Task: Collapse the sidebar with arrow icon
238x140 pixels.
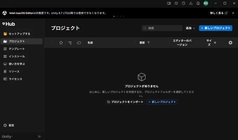Action: tap(40, 137)
